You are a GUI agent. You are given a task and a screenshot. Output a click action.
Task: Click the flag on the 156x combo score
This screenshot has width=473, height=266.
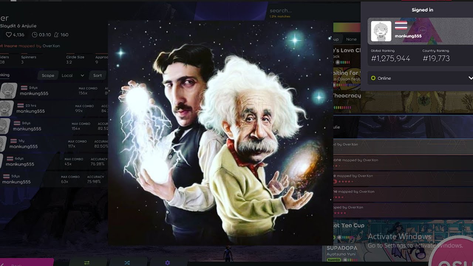click(24, 88)
